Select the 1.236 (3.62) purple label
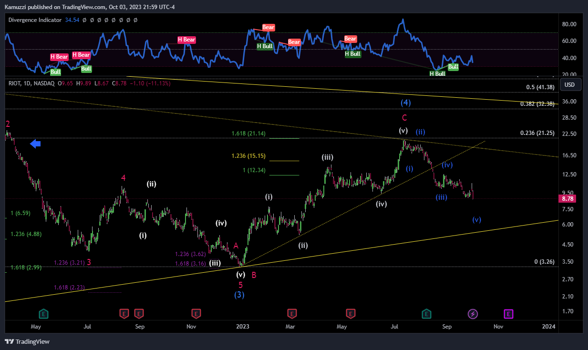Viewport: 588px width, 350px height. [190, 254]
